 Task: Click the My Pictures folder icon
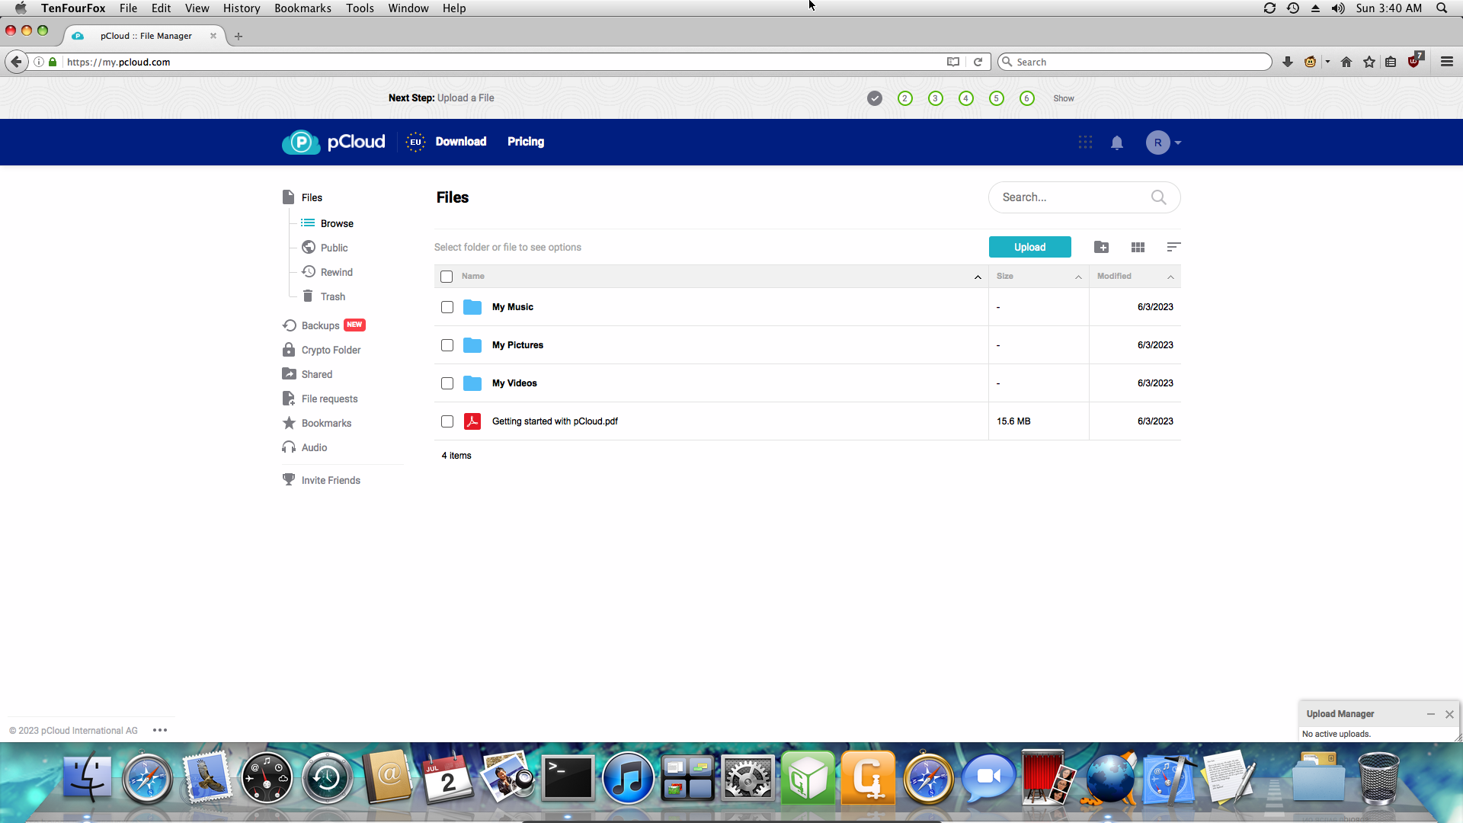pos(472,345)
